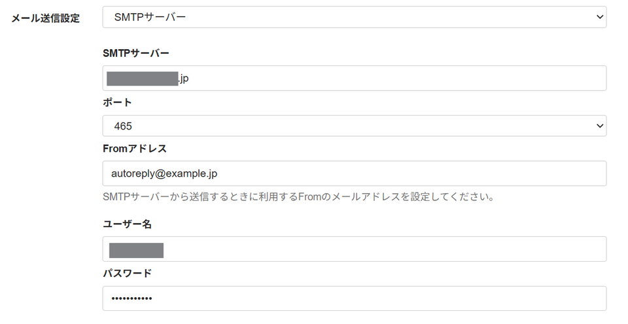Click the bold SMTPサーバー field label

(136, 53)
